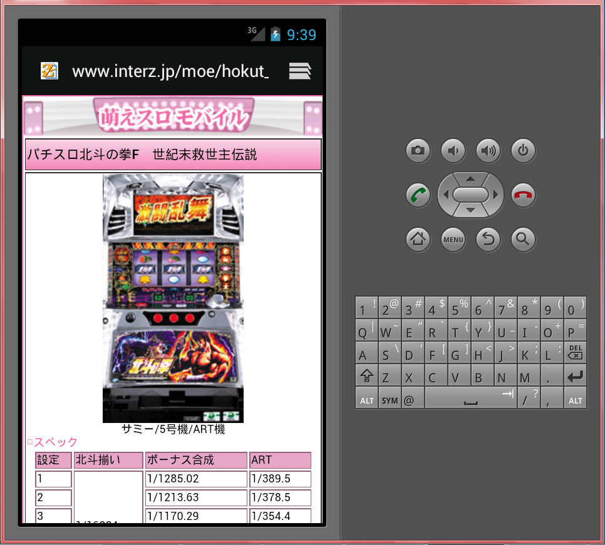Tap the G key
This screenshot has width=605, height=545.
[459, 352]
